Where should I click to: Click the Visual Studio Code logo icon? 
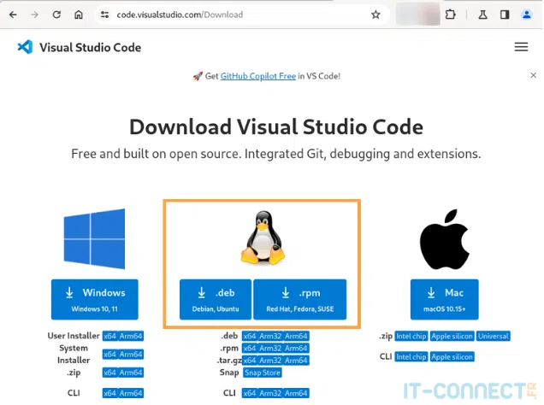pos(25,47)
